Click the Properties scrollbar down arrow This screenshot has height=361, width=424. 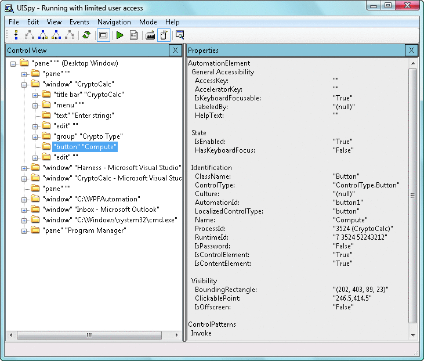(413, 335)
